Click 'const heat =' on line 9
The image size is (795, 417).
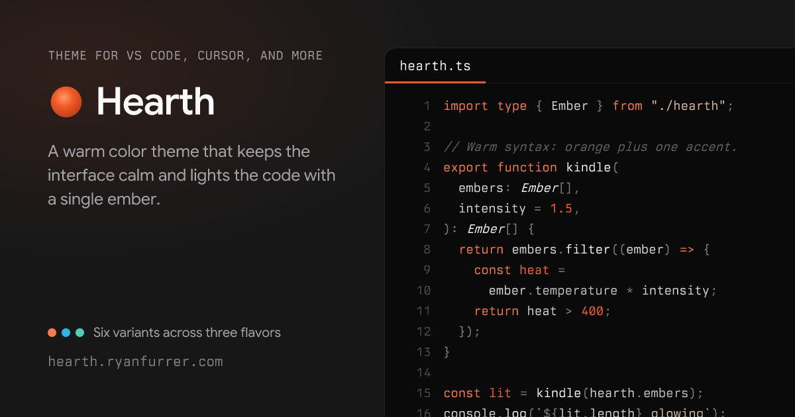(519, 270)
